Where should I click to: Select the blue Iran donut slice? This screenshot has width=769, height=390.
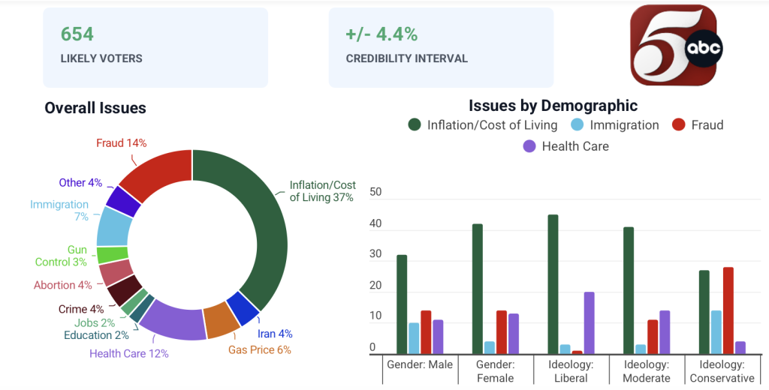click(244, 309)
